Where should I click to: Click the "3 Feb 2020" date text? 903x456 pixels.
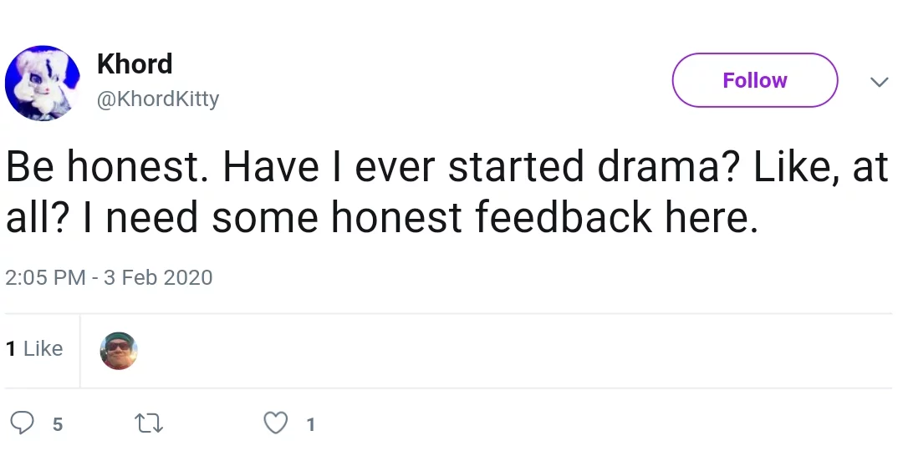(158, 277)
